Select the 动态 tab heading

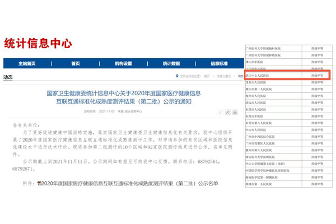coord(8,77)
